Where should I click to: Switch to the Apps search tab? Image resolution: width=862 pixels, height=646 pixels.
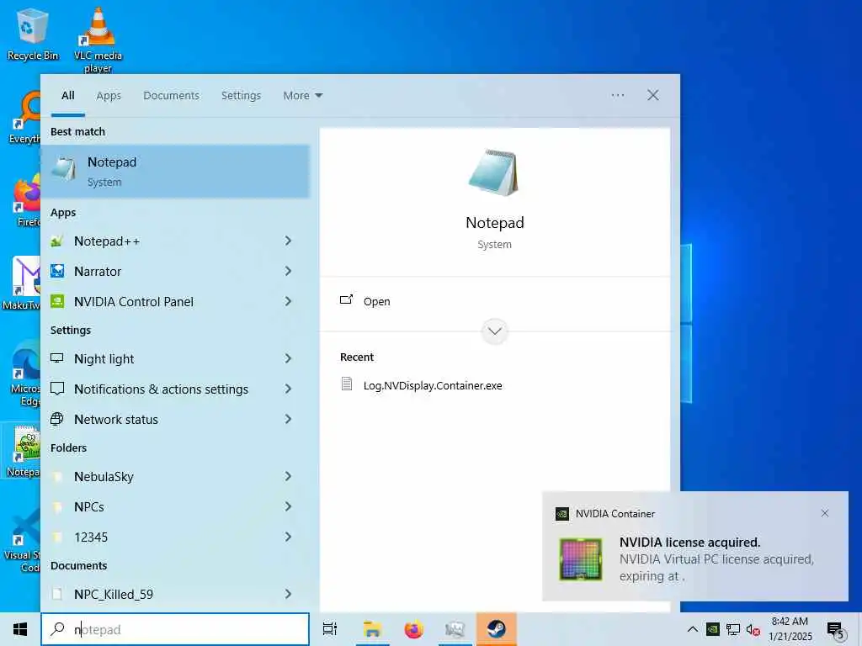[x=109, y=96]
